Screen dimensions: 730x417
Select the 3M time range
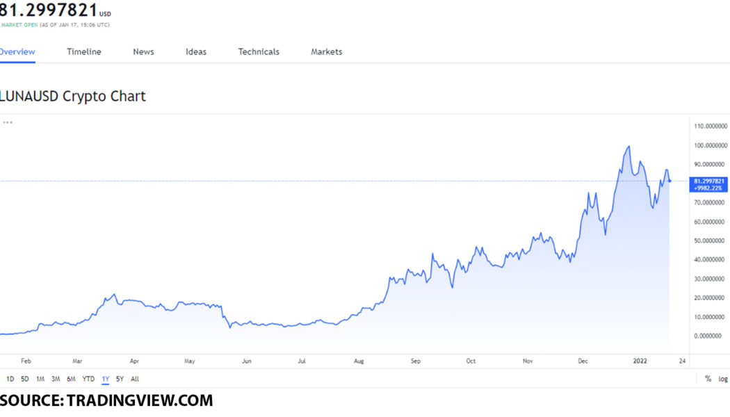pos(56,379)
